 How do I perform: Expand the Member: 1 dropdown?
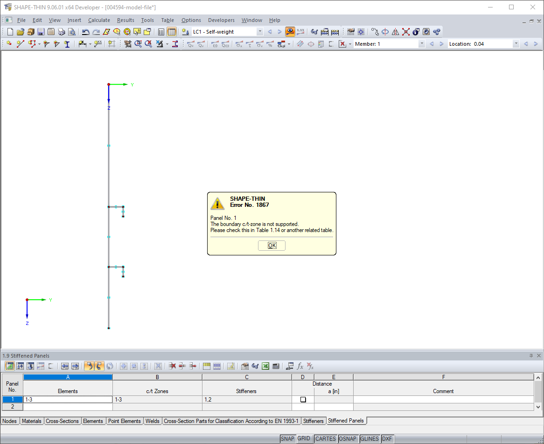422,44
